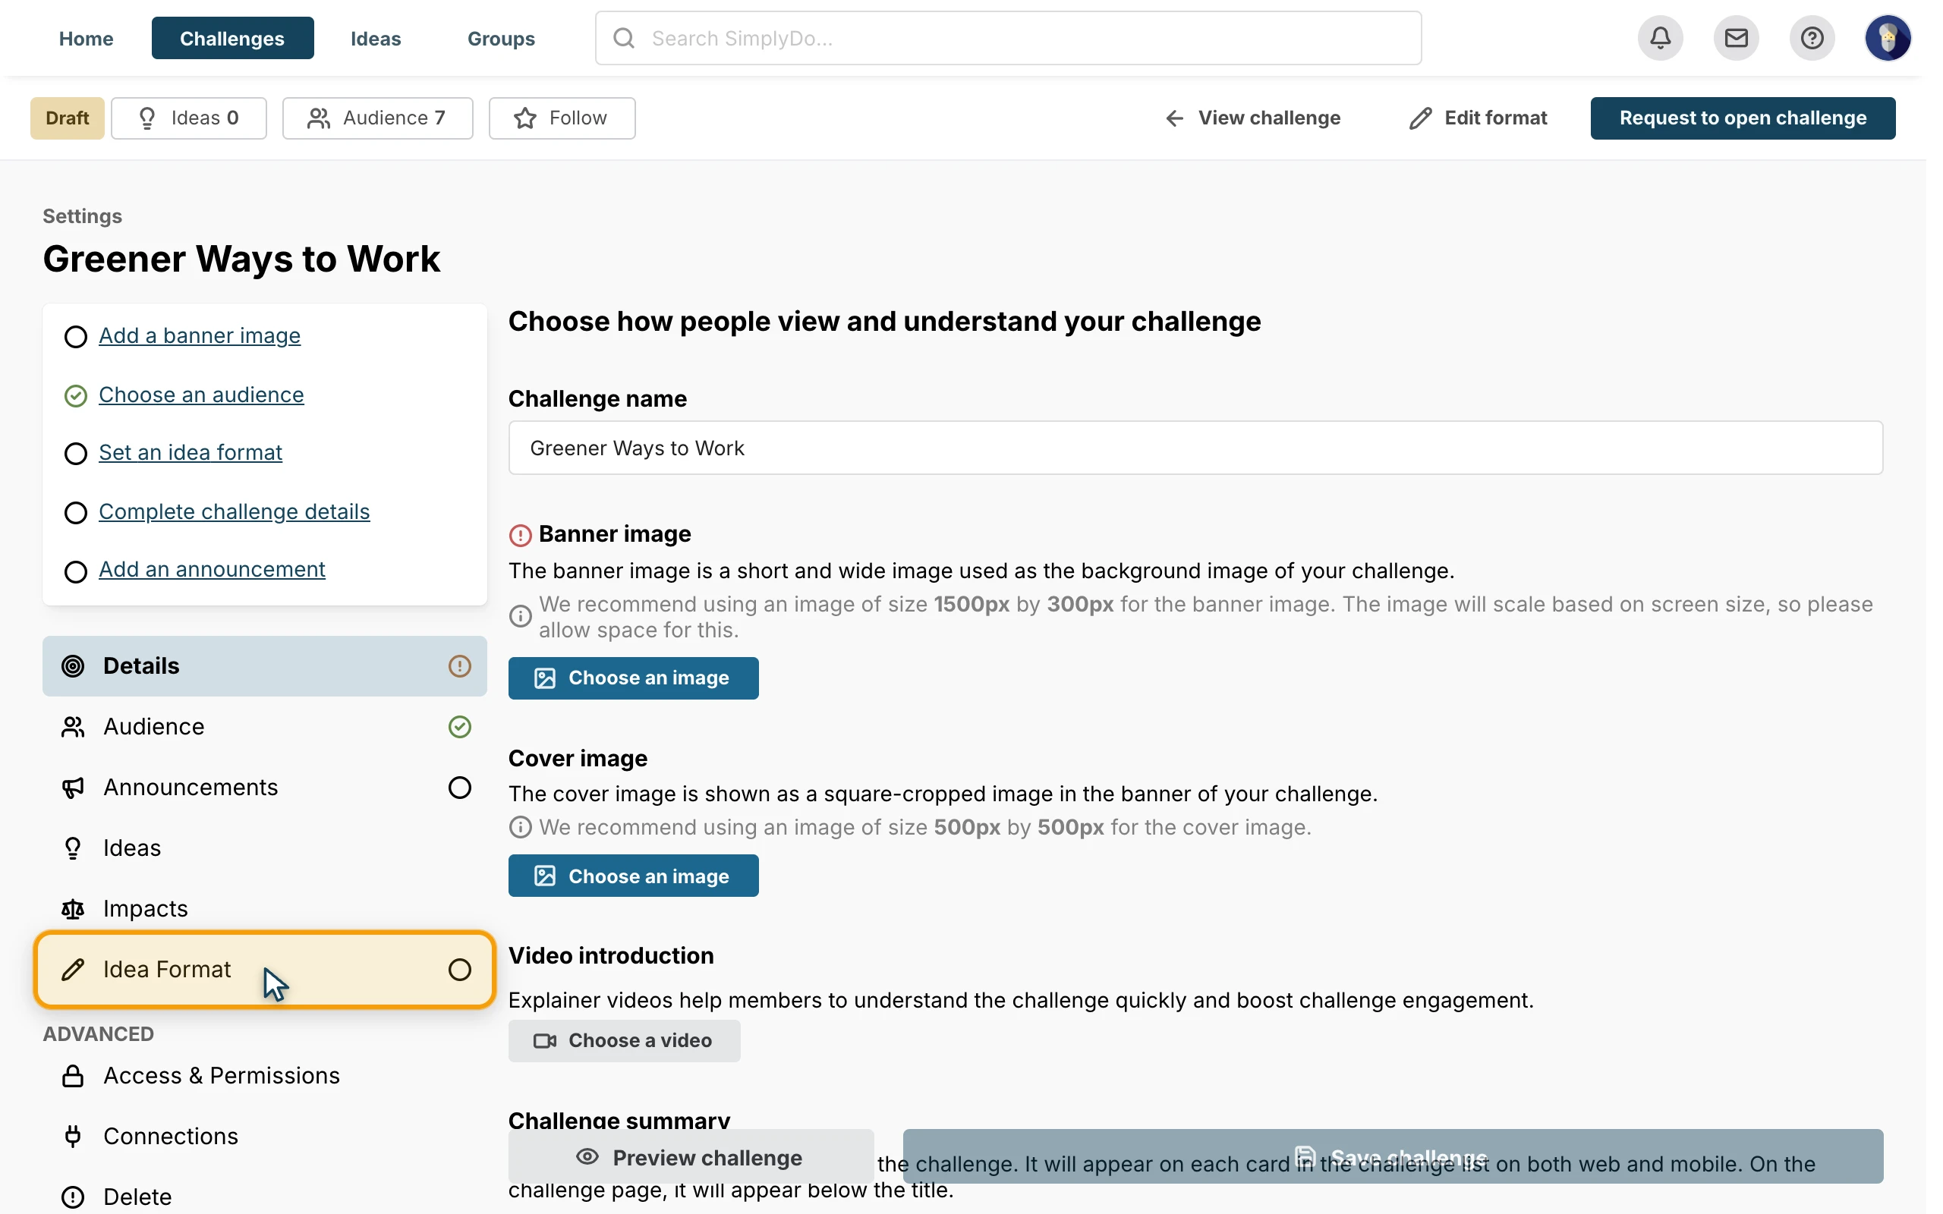Go to the Groups navigation tab
Viewport: 1943px width, 1214px height.
point(501,39)
